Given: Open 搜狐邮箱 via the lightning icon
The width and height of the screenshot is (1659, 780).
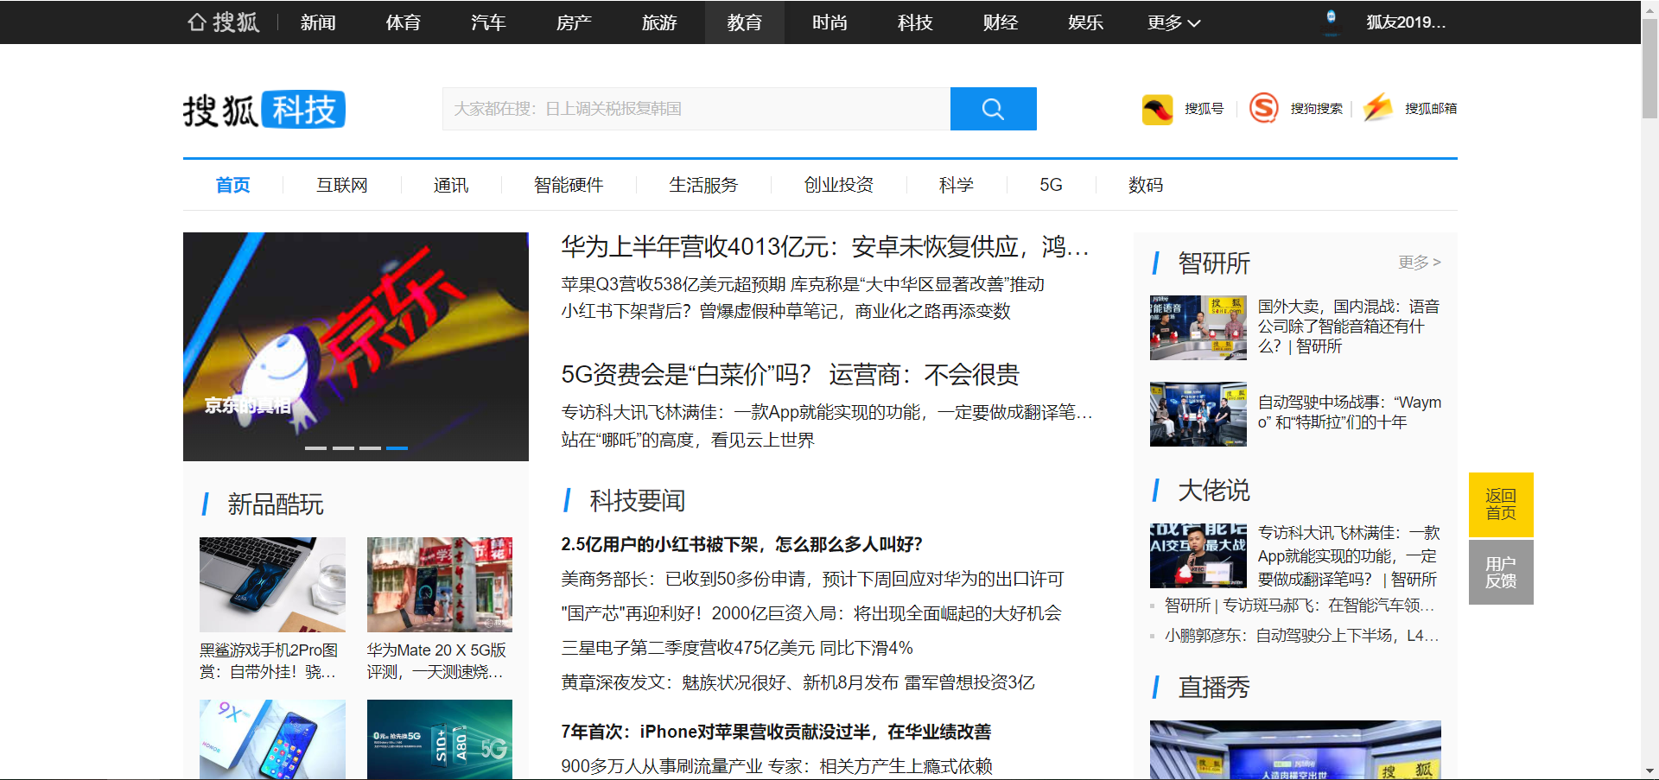Looking at the screenshot, I should pos(1377,109).
